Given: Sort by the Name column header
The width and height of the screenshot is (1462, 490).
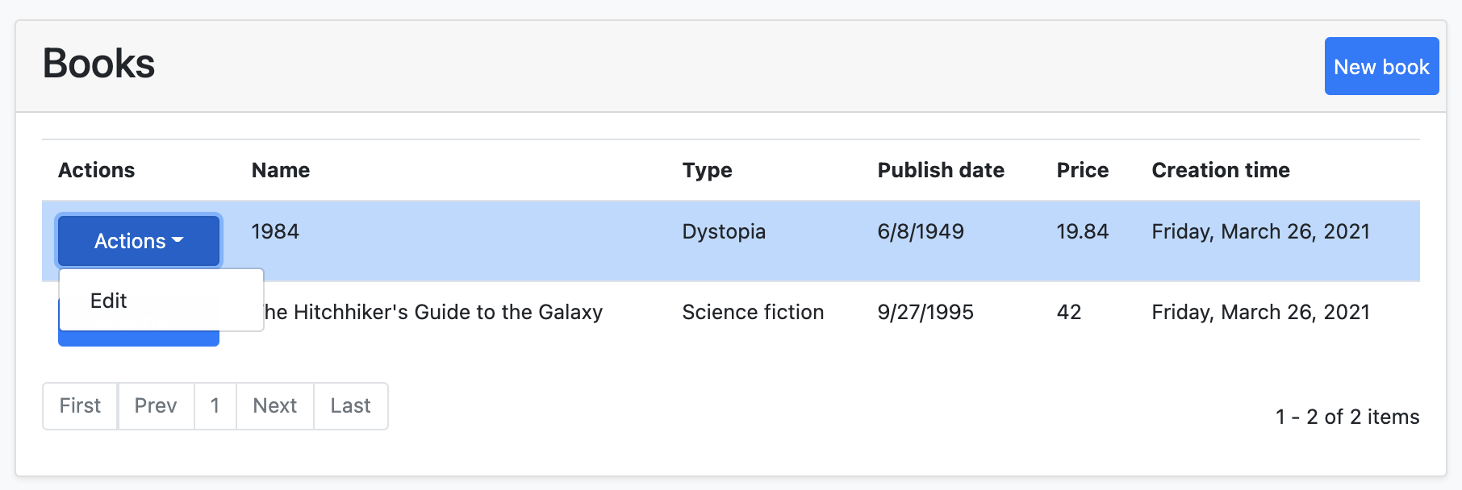Looking at the screenshot, I should pos(281,170).
